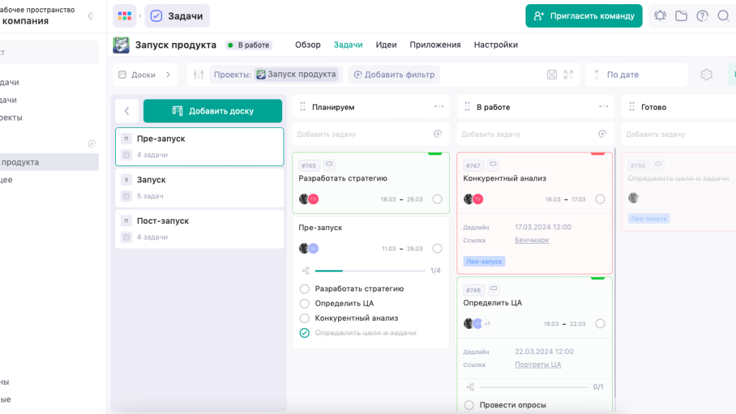Click the save filter floppy disk icon
Screen dimensions: 736x414
point(552,75)
